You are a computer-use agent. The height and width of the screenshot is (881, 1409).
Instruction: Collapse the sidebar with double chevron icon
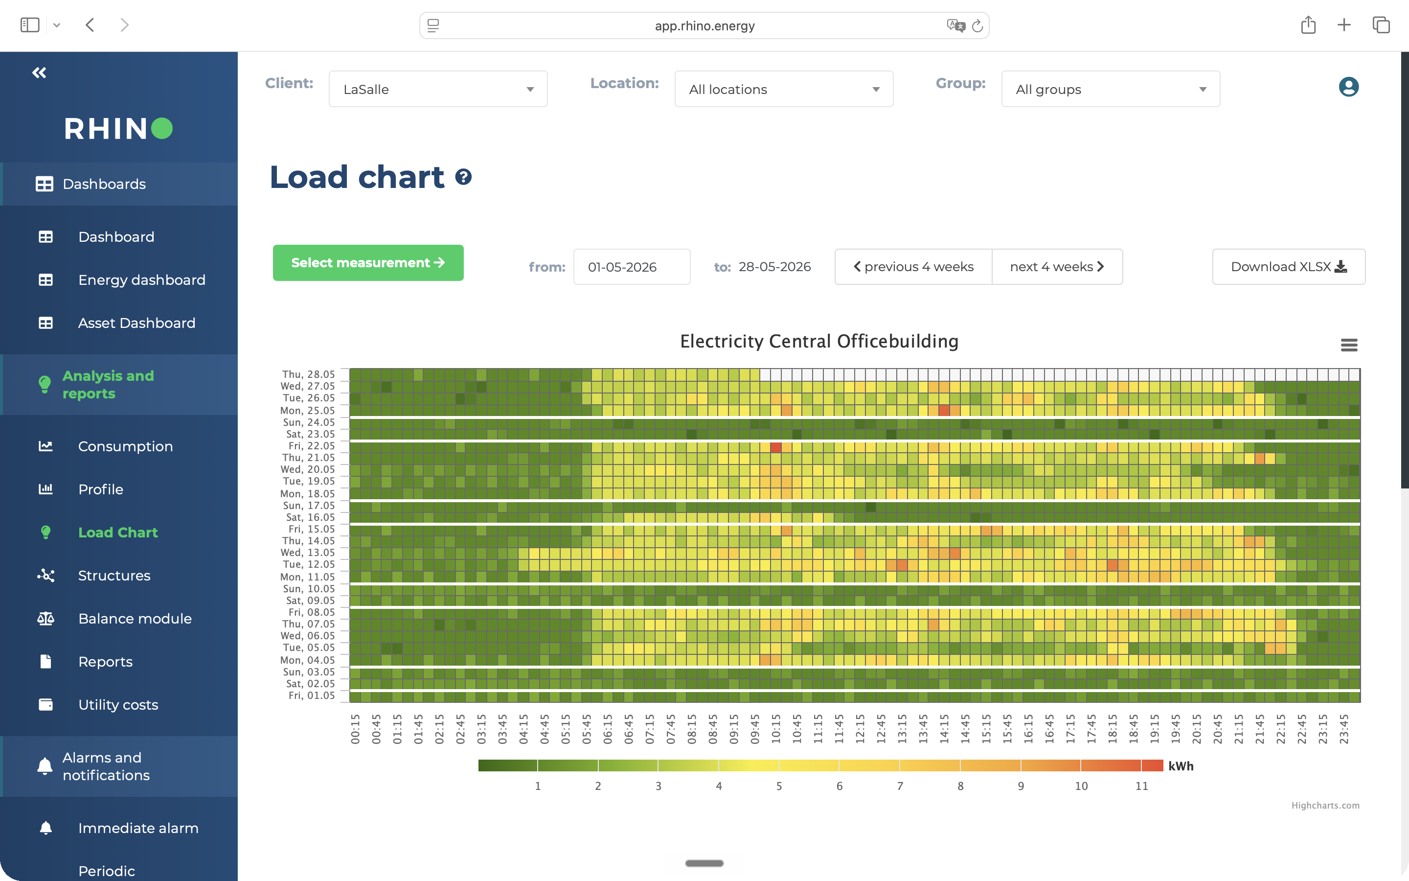coord(39,73)
